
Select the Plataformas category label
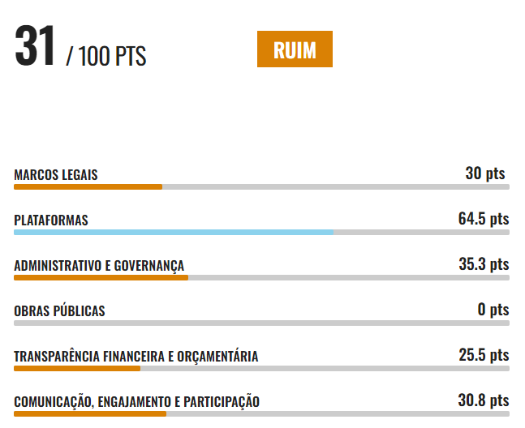(x=51, y=220)
